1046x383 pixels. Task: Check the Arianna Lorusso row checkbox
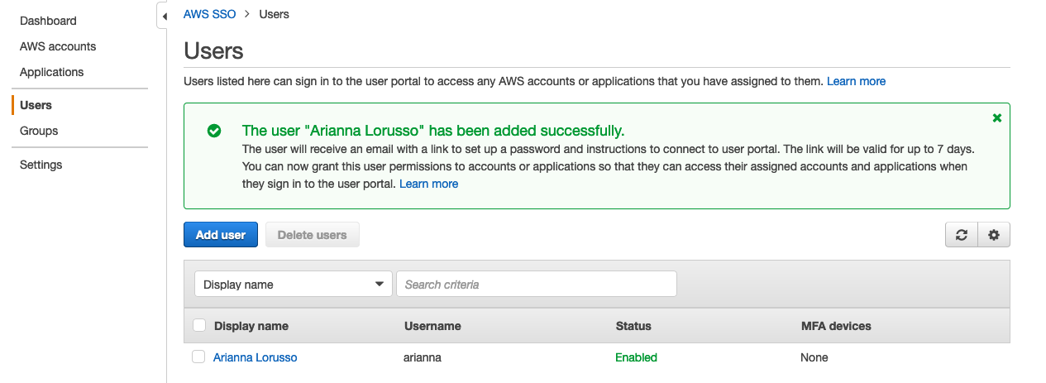[198, 357]
